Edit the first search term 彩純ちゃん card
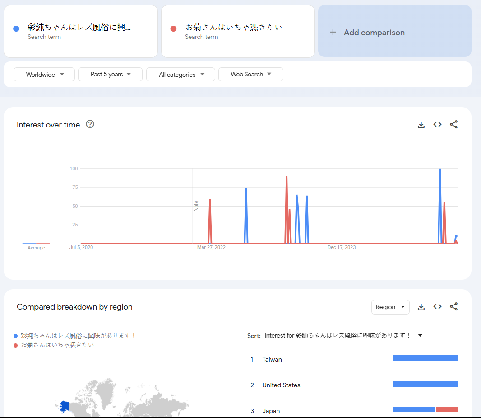 point(81,31)
